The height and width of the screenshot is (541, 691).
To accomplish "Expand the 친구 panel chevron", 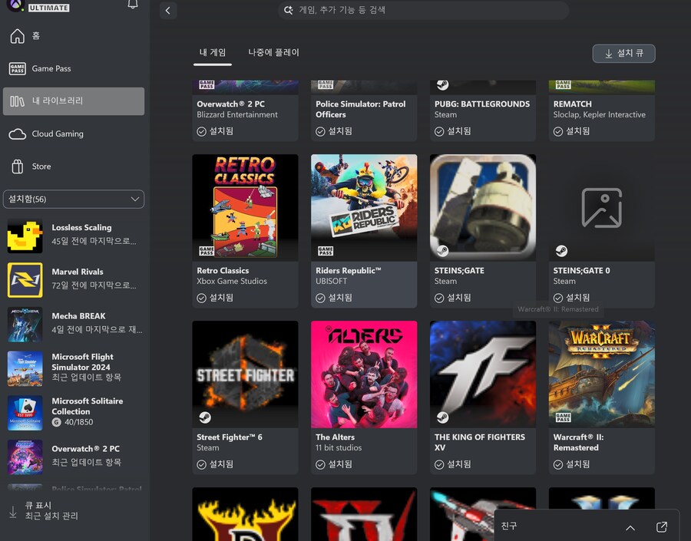I will (x=630, y=527).
